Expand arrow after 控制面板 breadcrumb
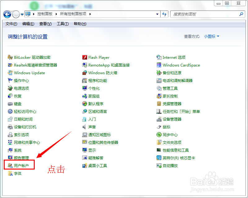 point(56,14)
